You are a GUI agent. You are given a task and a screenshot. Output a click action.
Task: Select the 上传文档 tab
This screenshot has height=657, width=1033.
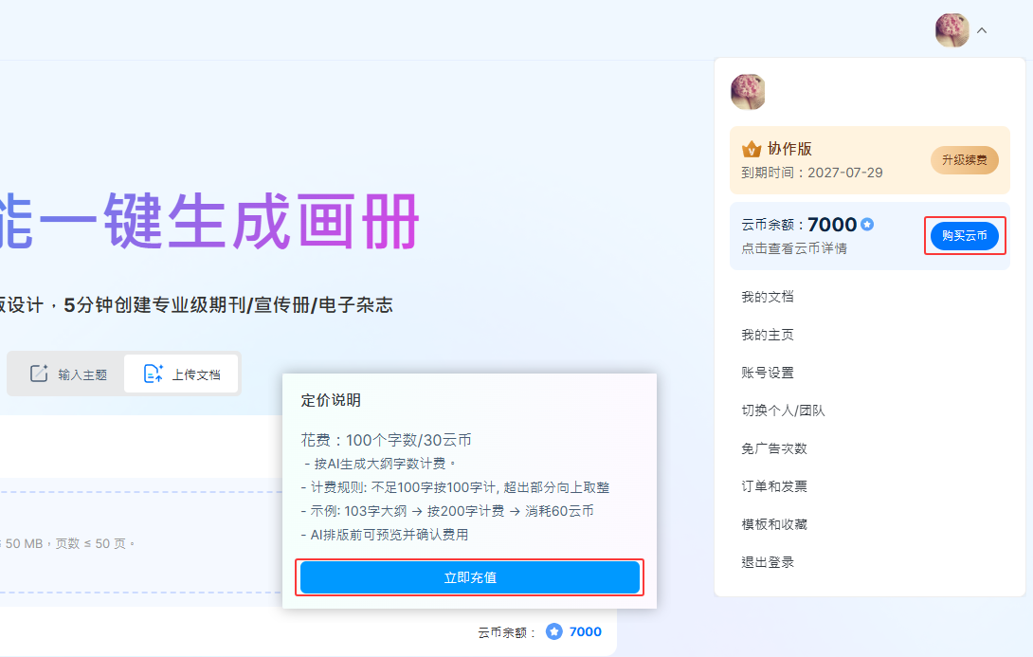(x=182, y=374)
